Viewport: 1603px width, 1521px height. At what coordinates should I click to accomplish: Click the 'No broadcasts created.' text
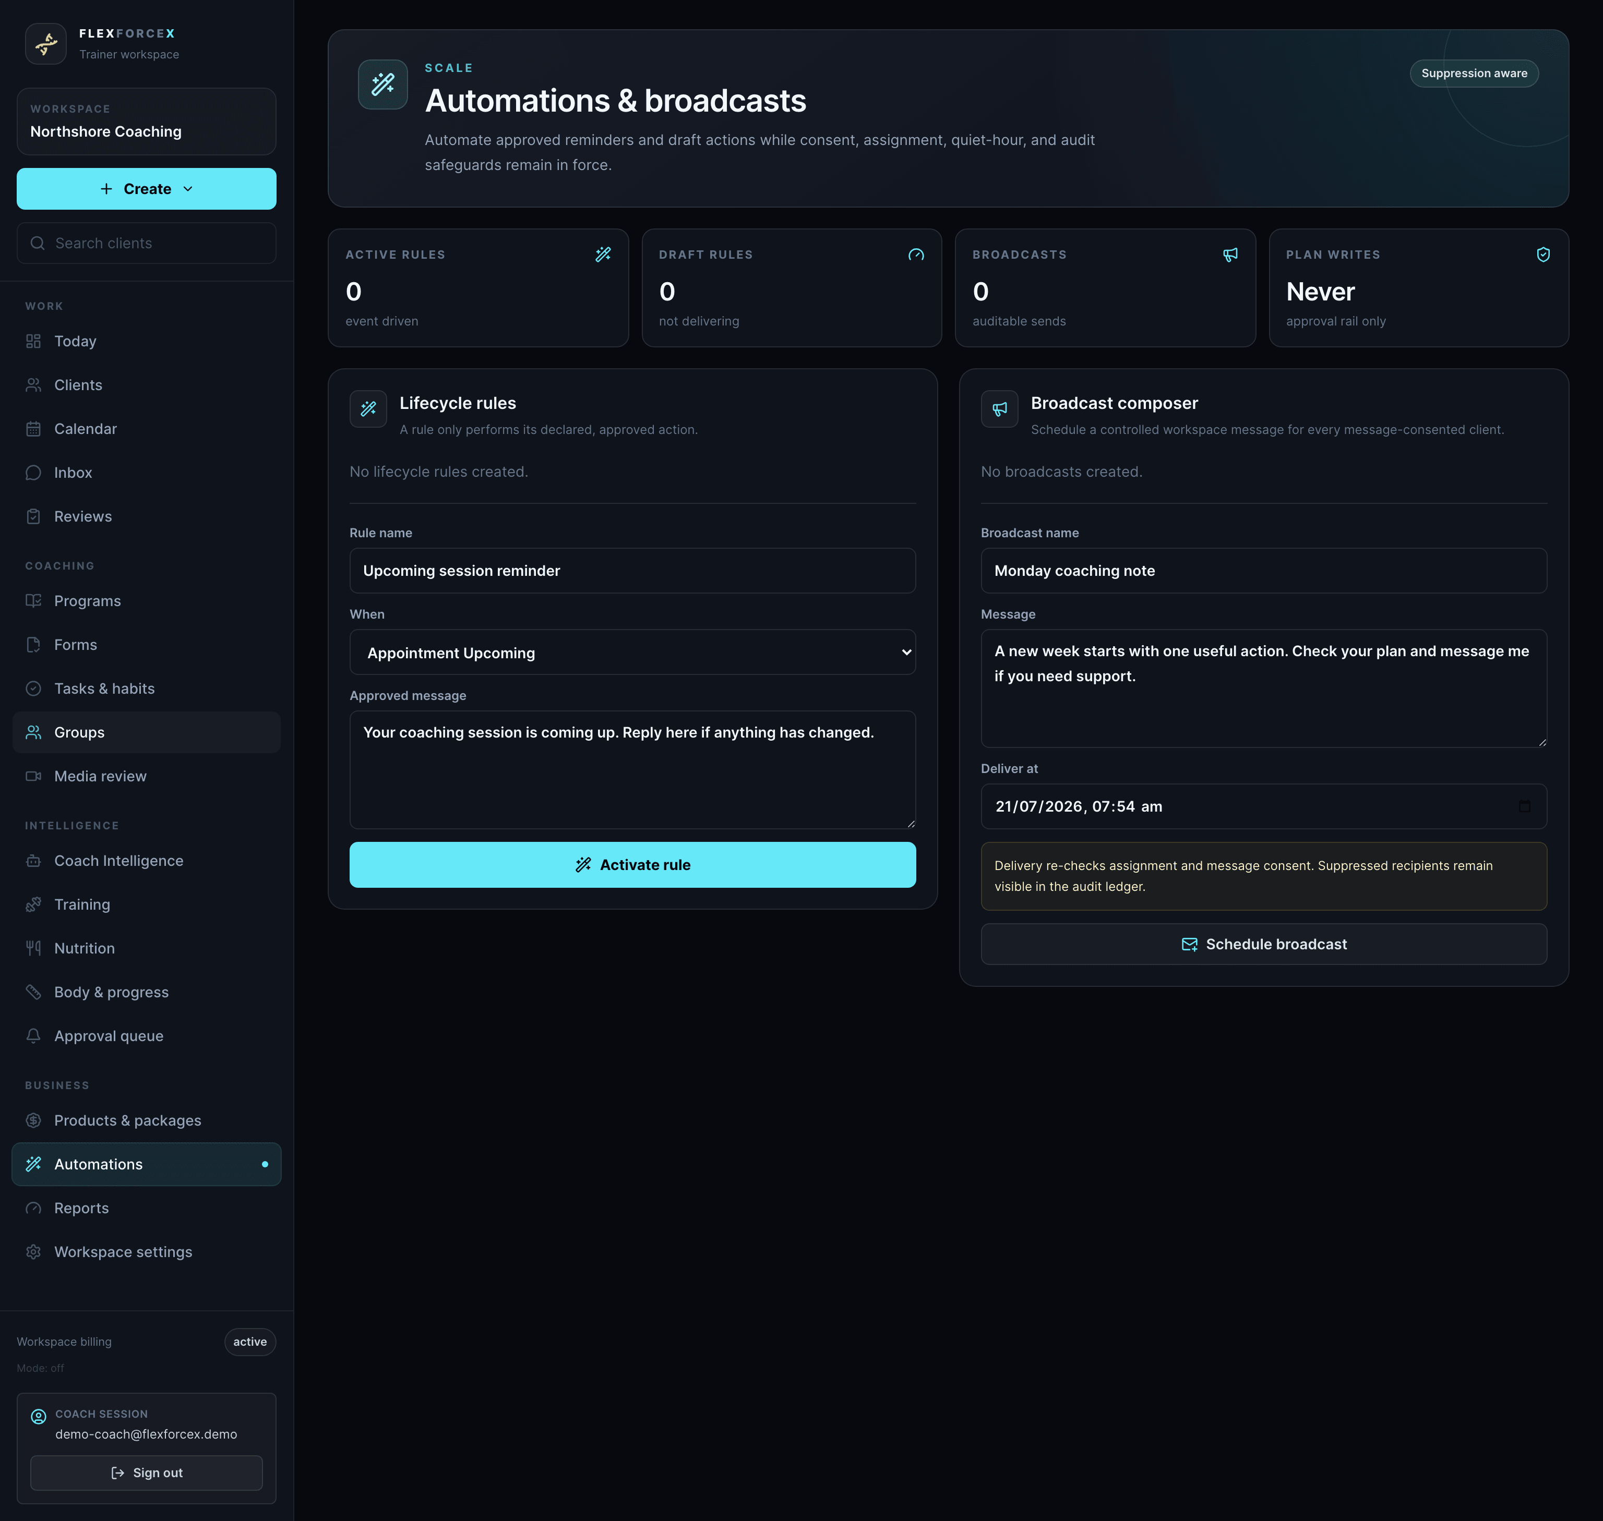pos(1062,472)
